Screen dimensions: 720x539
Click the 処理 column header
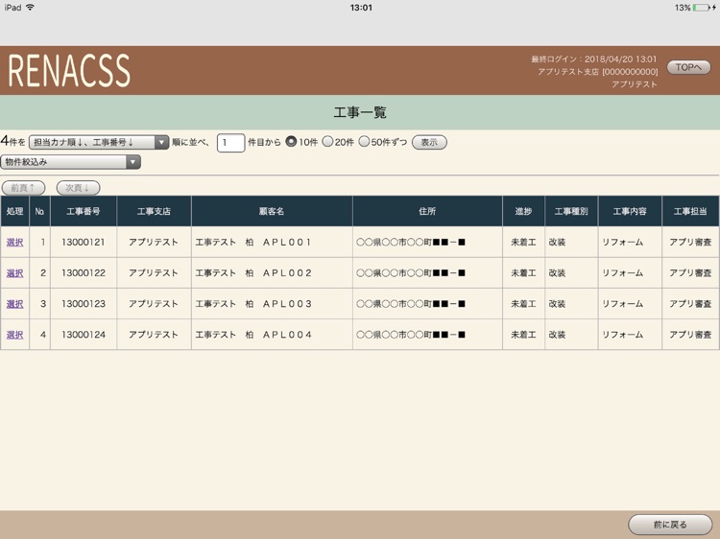tap(14, 211)
